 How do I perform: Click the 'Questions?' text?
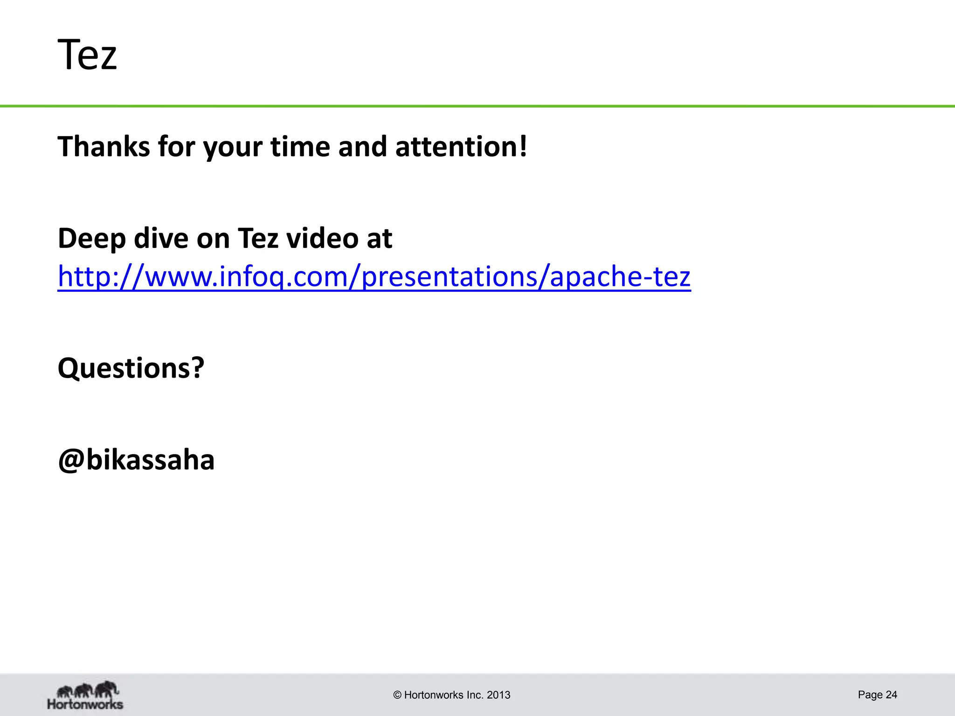131,368
